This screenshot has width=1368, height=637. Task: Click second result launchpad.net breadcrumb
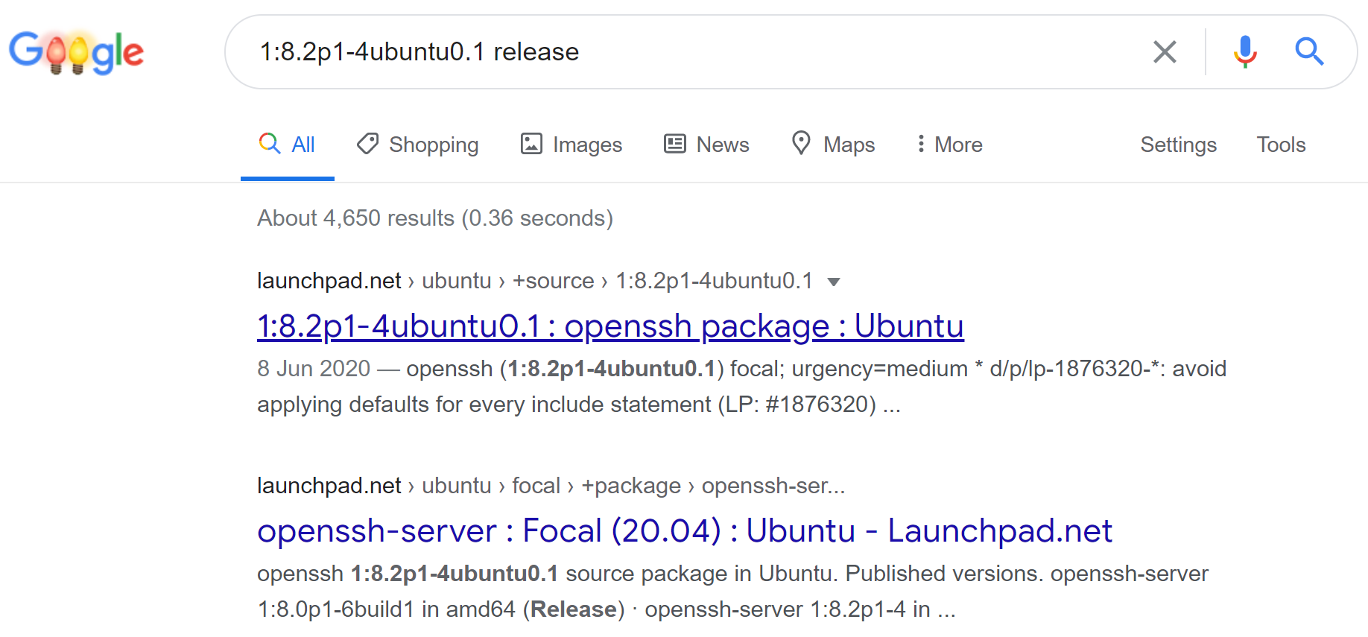329,486
